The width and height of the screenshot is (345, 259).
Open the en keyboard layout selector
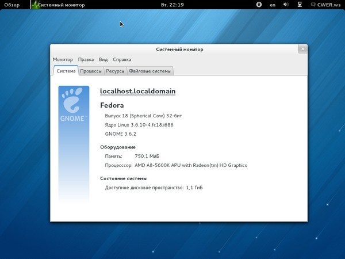[x=273, y=5]
